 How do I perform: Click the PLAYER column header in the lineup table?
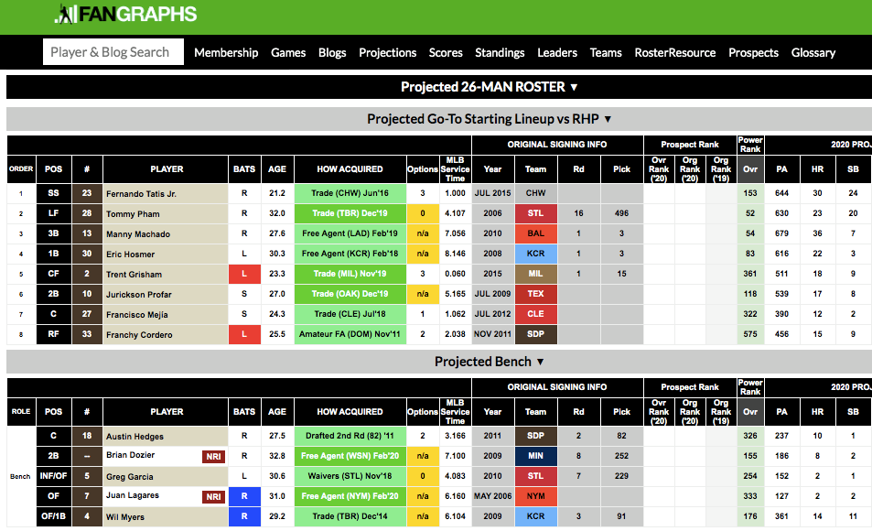pos(167,169)
